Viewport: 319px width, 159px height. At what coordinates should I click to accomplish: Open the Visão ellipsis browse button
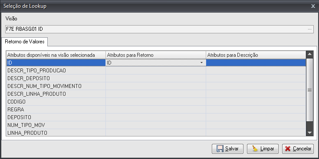point(309,29)
